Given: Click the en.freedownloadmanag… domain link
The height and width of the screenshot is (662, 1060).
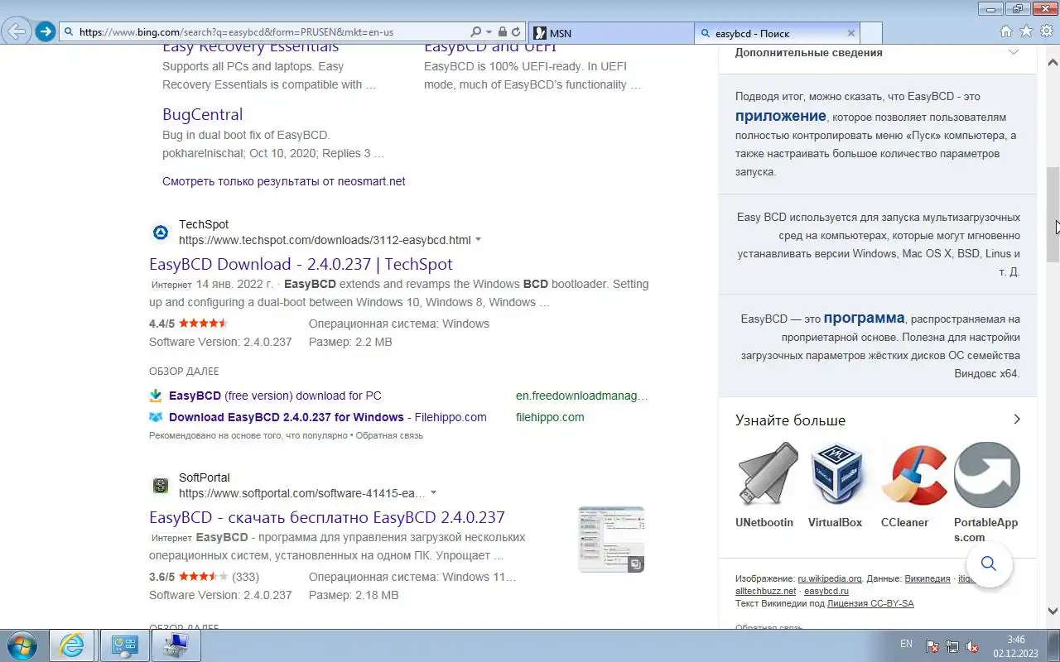Looking at the screenshot, I should 581,396.
